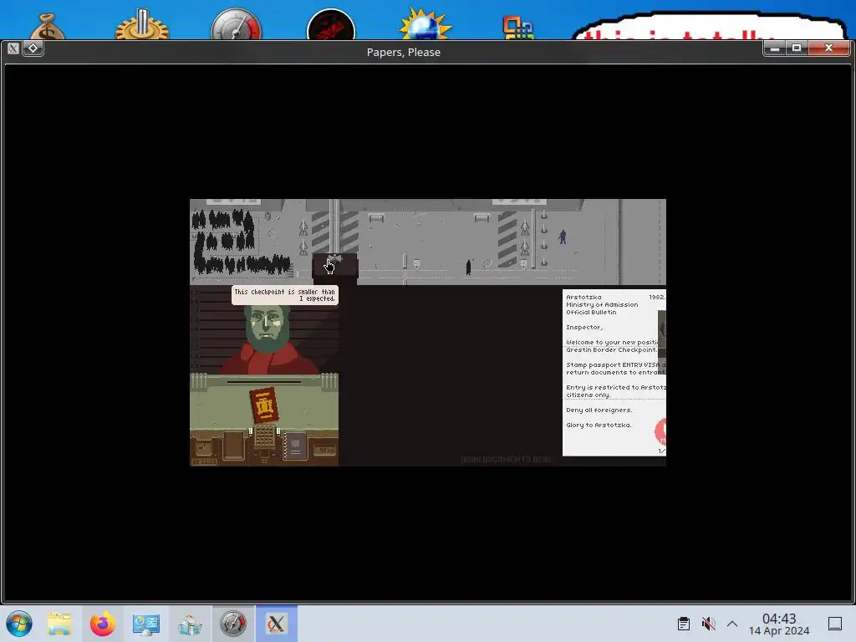Open the system settings taskbar icon
Screen dimensions: 856x642
pos(145,624)
